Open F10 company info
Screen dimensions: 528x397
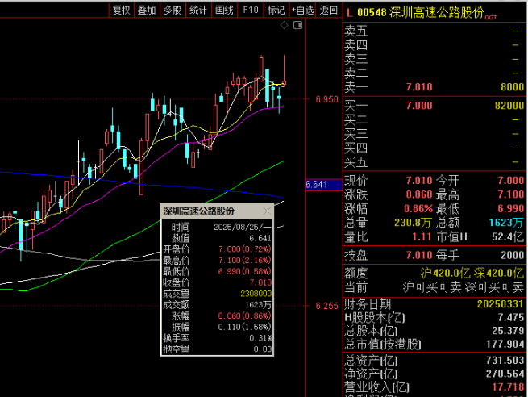coord(251,10)
